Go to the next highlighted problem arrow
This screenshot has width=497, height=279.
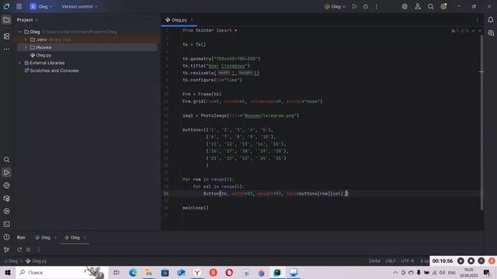[x=480, y=31]
